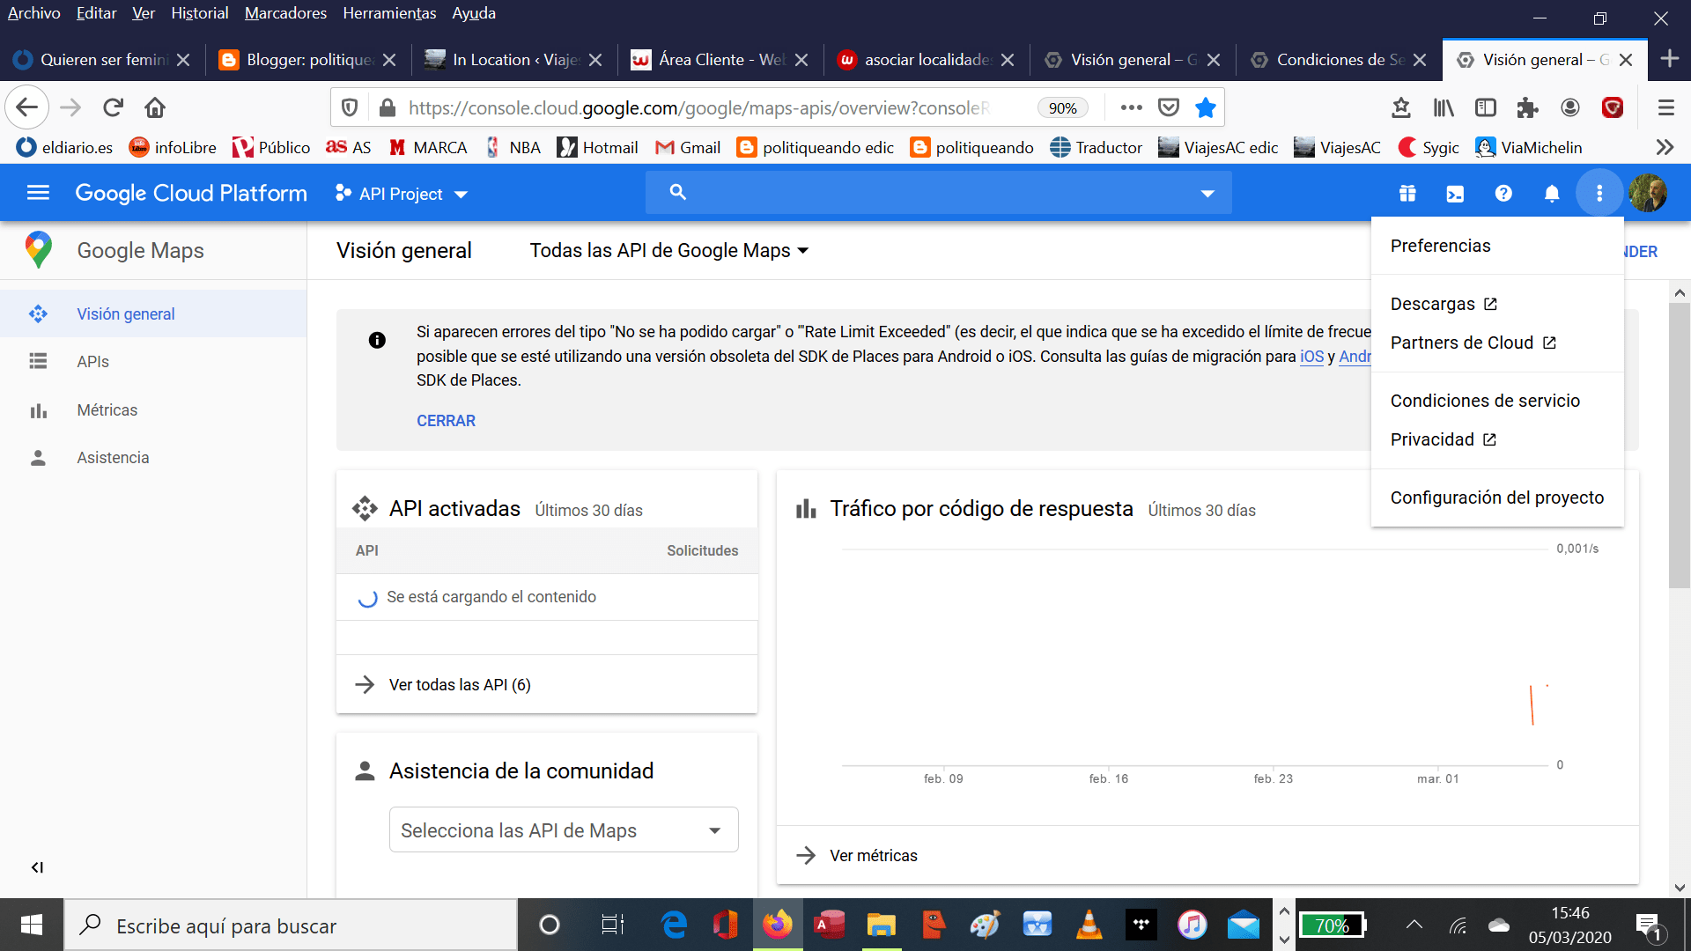Open Windows Start menu
This screenshot has width=1691, height=951.
coord(32,925)
